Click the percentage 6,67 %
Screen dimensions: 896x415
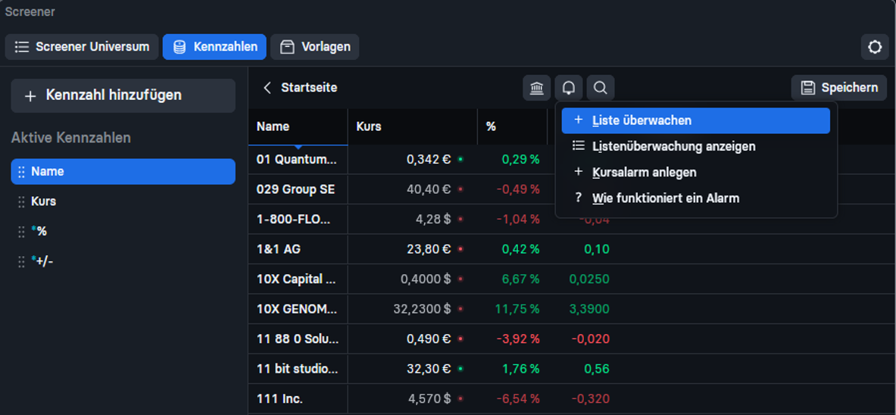coord(521,279)
